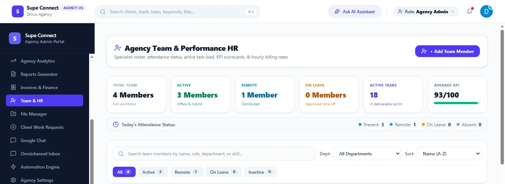Click the page header team icon
This screenshot has width=505, height=184.
[x=118, y=48]
